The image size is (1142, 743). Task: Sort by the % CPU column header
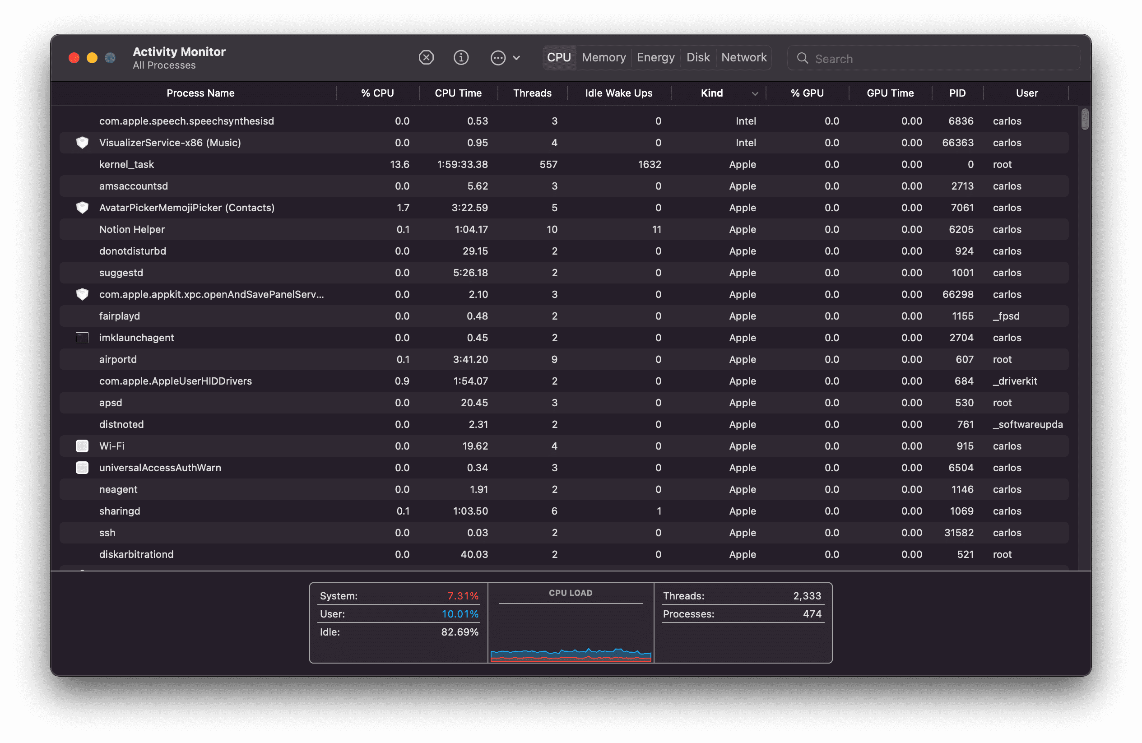(x=378, y=93)
